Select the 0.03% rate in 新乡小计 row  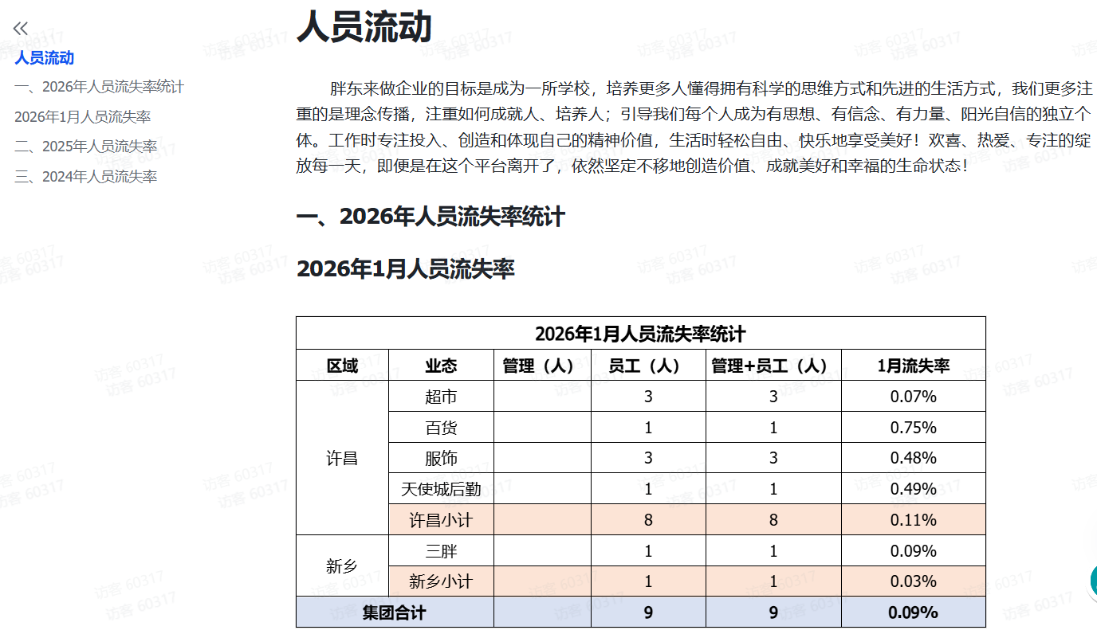[x=914, y=581]
